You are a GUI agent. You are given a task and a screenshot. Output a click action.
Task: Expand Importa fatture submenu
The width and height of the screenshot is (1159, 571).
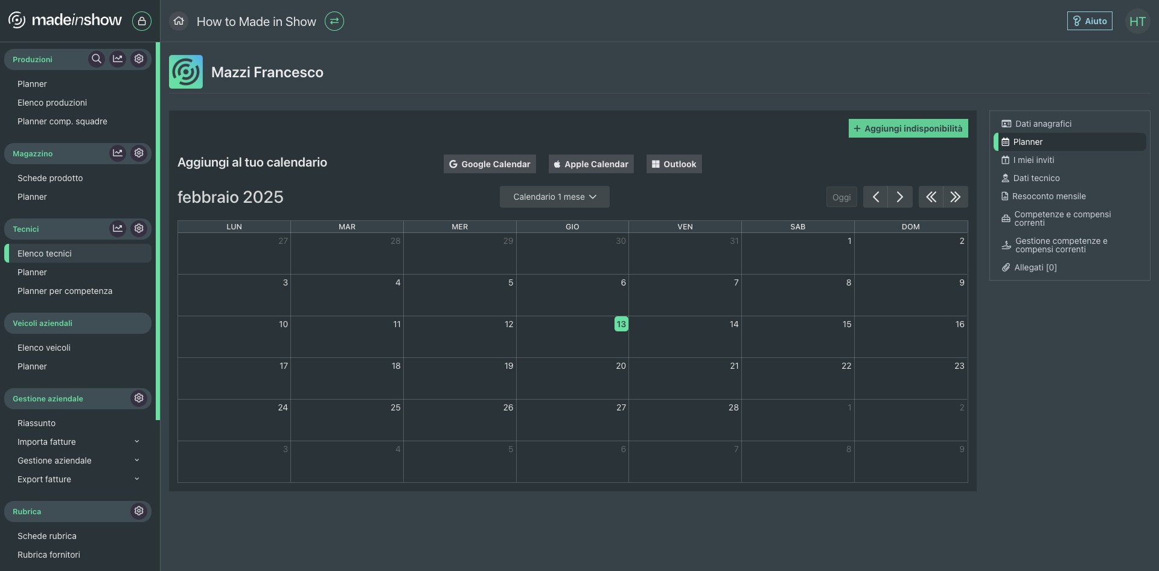point(136,442)
